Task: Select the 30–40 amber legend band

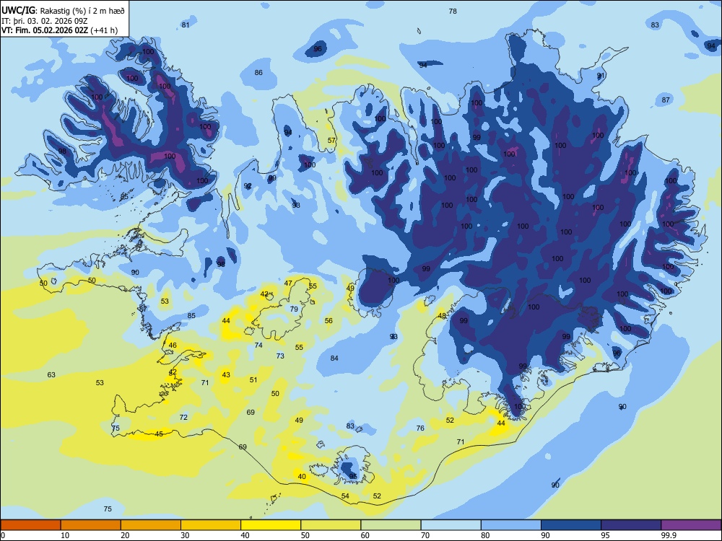Action: click(x=211, y=525)
